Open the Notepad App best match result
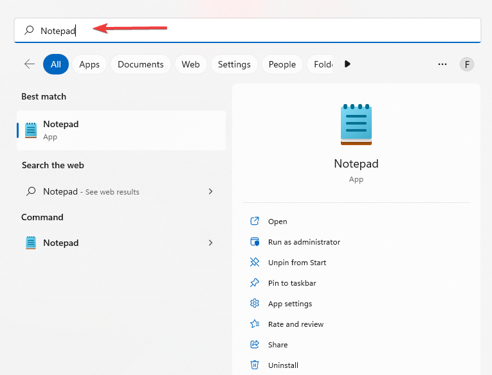This screenshot has width=492, height=375. 121,130
